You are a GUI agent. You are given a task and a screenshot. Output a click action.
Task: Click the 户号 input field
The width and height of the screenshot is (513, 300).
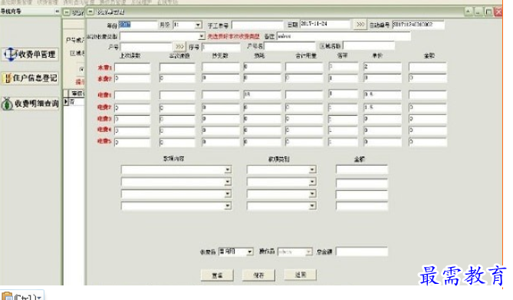tap(146, 47)
